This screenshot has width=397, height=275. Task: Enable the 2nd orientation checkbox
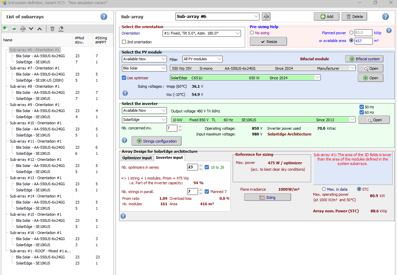(124, 42)
